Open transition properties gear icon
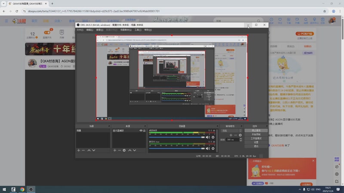The height and width of the screenshot is (193, 344). tap(240, 135)
